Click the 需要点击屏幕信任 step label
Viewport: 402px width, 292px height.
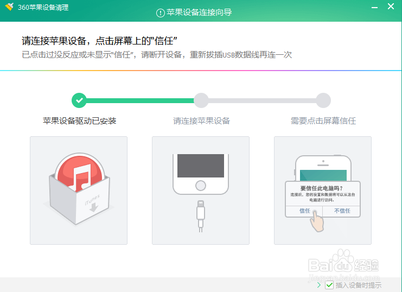(323, 120)
